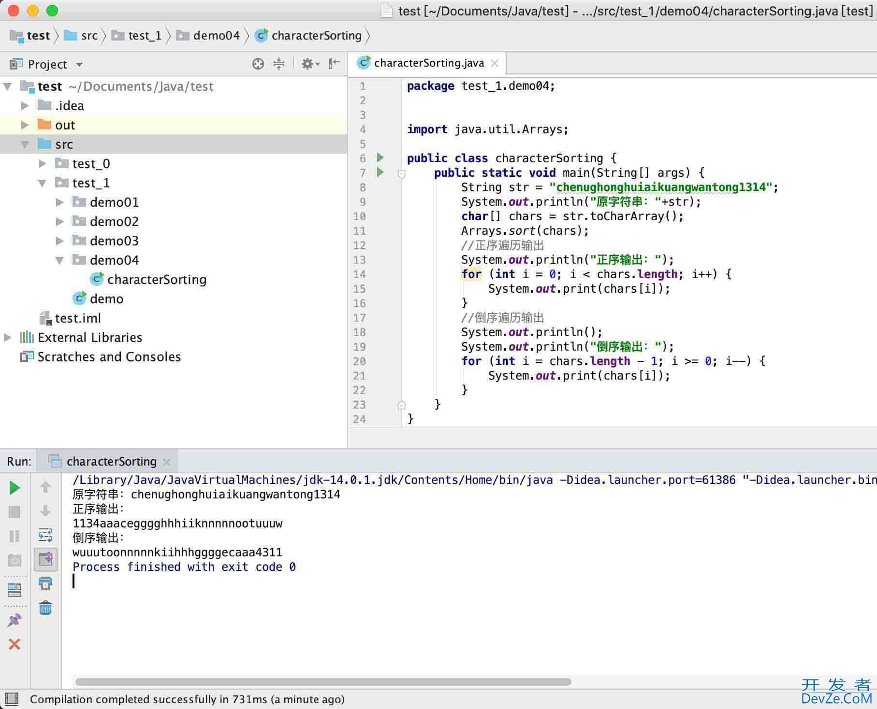
Task: Click the red X close Run panel icon
Action: (15, 644)
